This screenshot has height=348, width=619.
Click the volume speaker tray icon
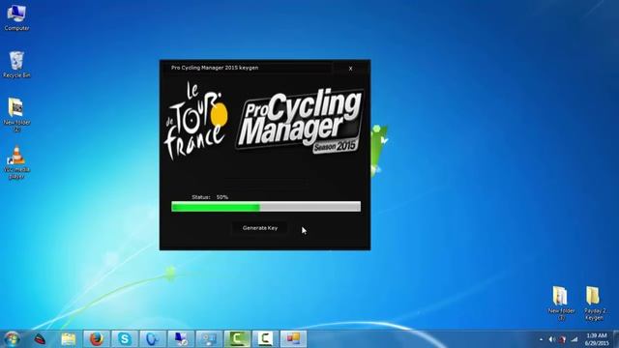552,339
